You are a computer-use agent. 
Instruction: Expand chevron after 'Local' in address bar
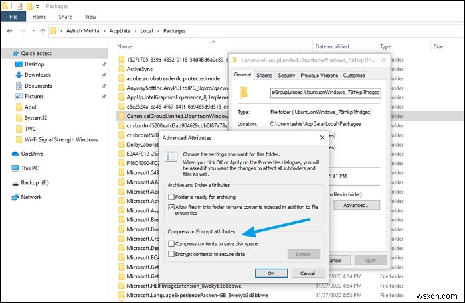pyautogui.click(x=158, y=31)
